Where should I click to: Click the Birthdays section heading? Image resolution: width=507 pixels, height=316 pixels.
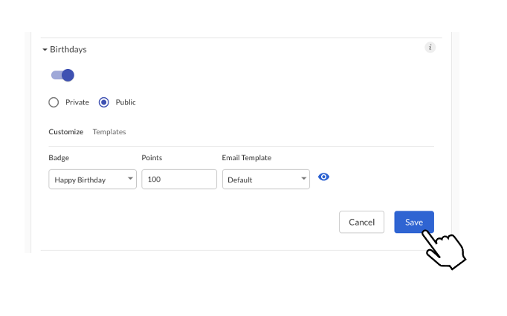(68, 50)
